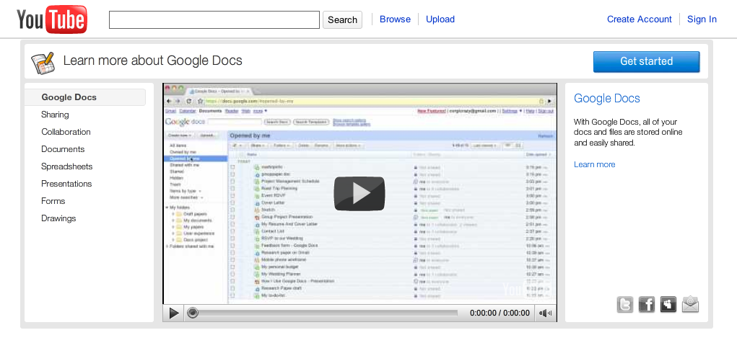Viewport: 737px width, 343px height.
Task: Click Create Account link
Action: click(640, 19)
